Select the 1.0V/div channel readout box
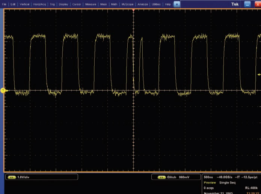 click(41, 177)
